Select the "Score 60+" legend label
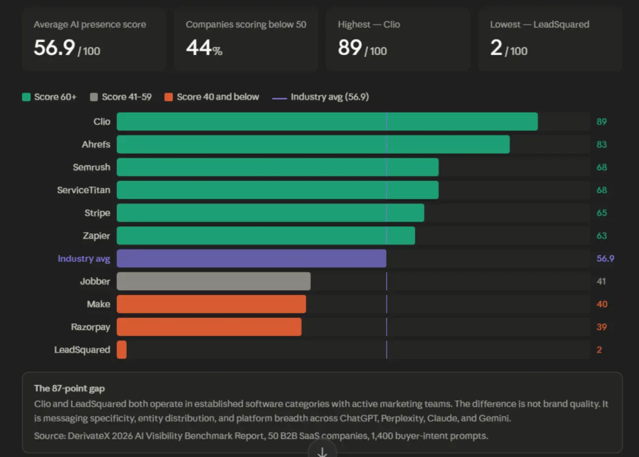The image size is (639, 457). click(x=55, y=97)
